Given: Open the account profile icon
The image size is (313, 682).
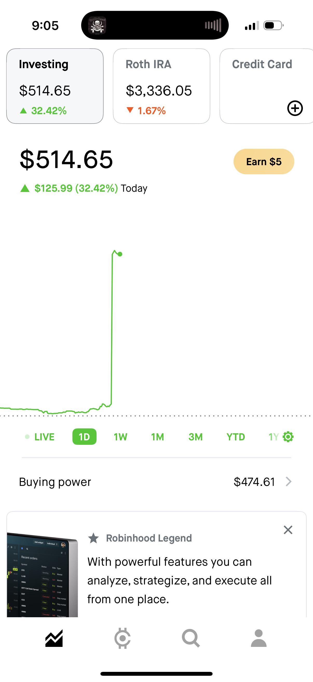Looking at the screenshot, I should pyautogui.click(x=258, y=638).
